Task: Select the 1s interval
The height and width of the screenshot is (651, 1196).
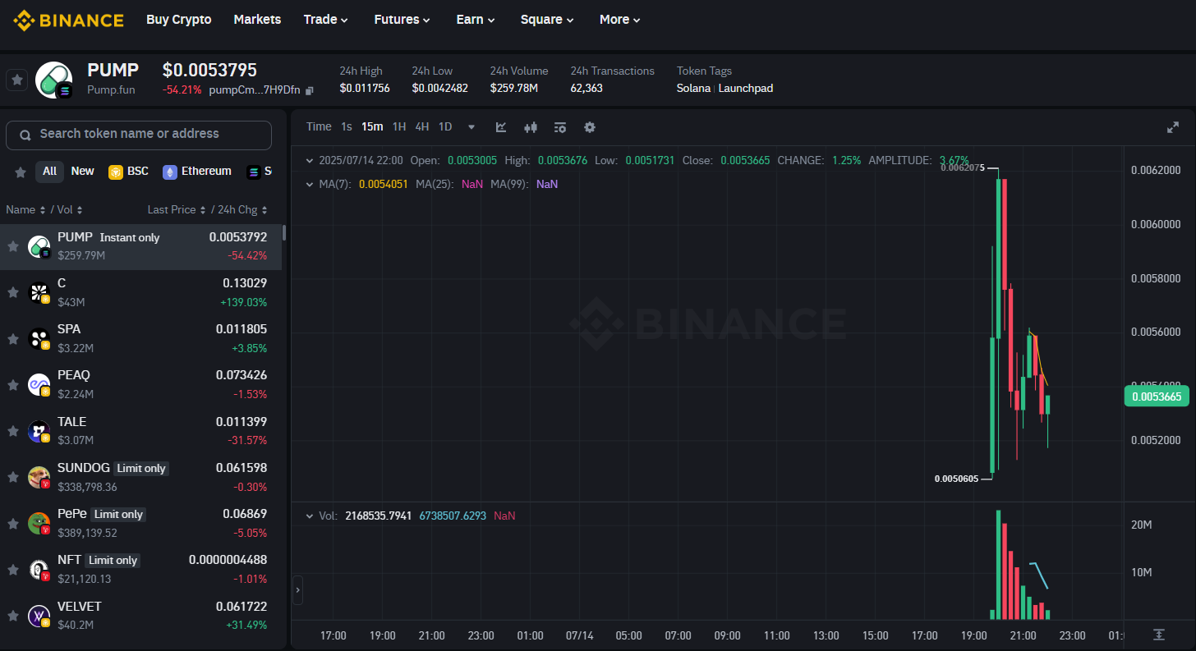Action: click(x=347, y=126)
